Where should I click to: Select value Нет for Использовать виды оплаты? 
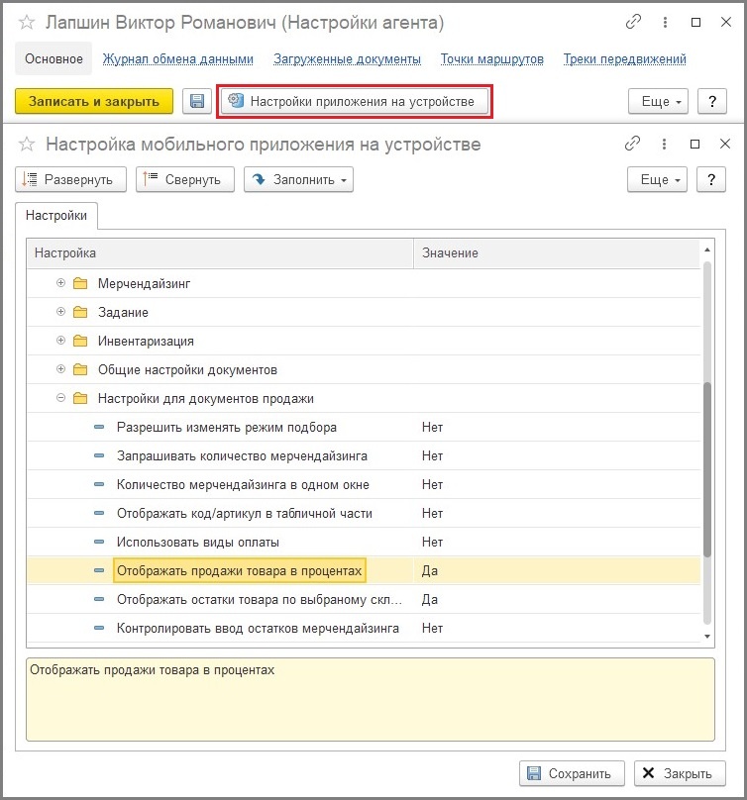[432, 542]
